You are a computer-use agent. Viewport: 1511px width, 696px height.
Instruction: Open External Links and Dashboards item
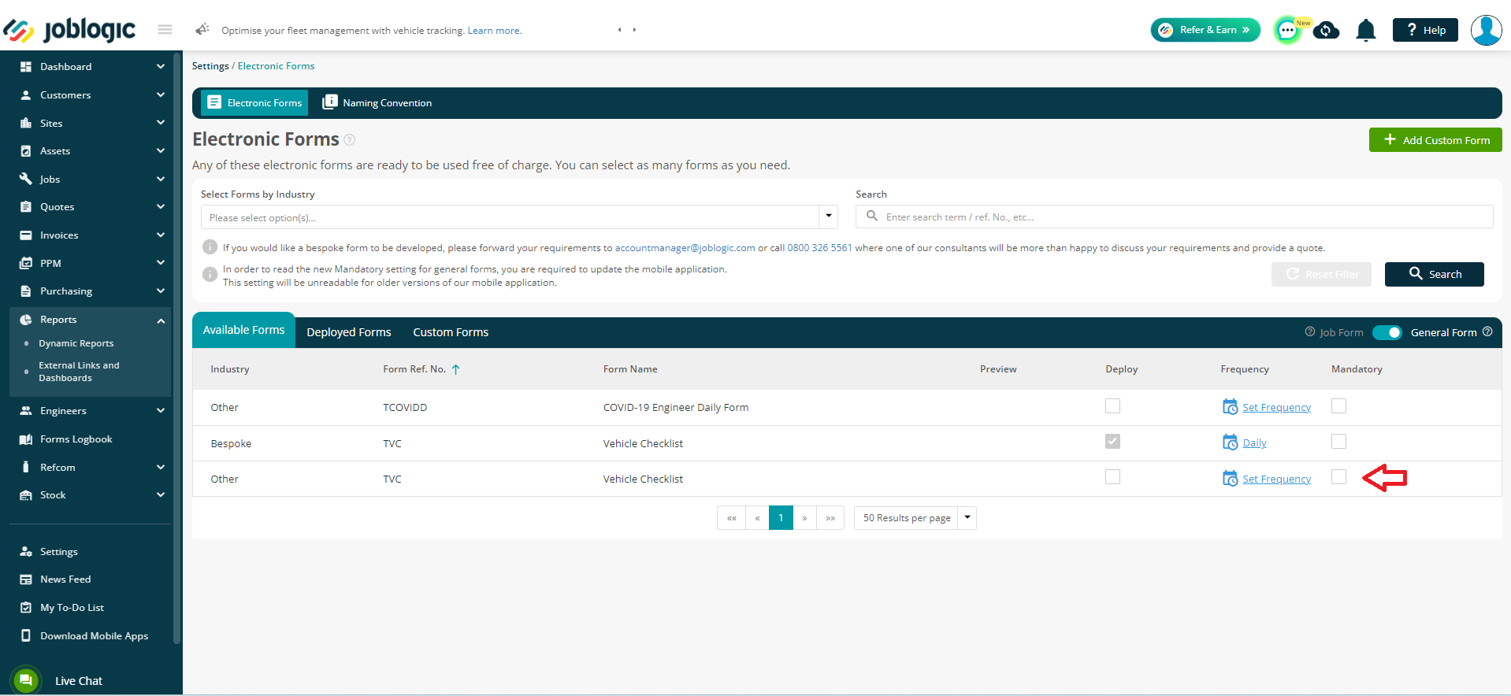click(79, 372)
